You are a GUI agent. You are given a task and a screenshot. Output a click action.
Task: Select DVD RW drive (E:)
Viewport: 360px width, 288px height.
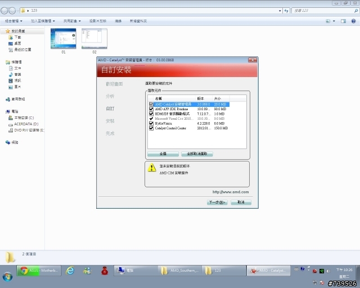[x=29, y=130]
